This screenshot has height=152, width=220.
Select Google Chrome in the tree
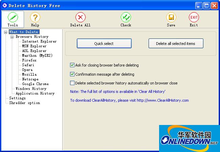[x=35, y=84]
